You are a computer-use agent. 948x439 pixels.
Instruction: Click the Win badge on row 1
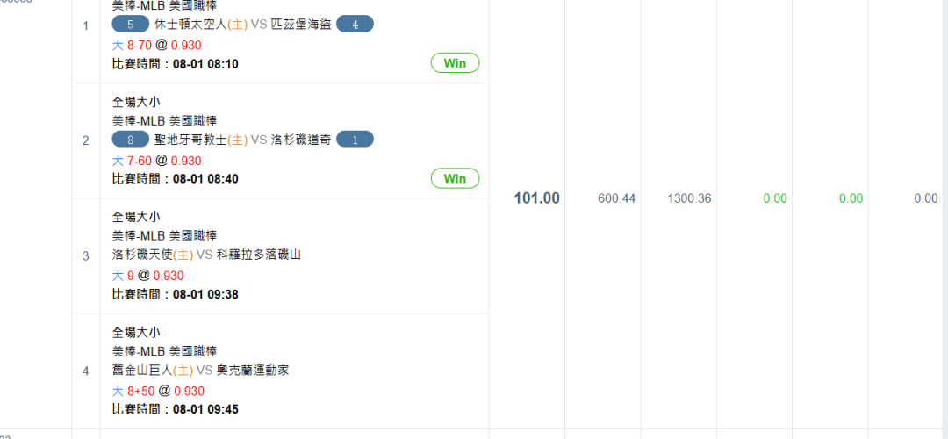click(455, 63)
